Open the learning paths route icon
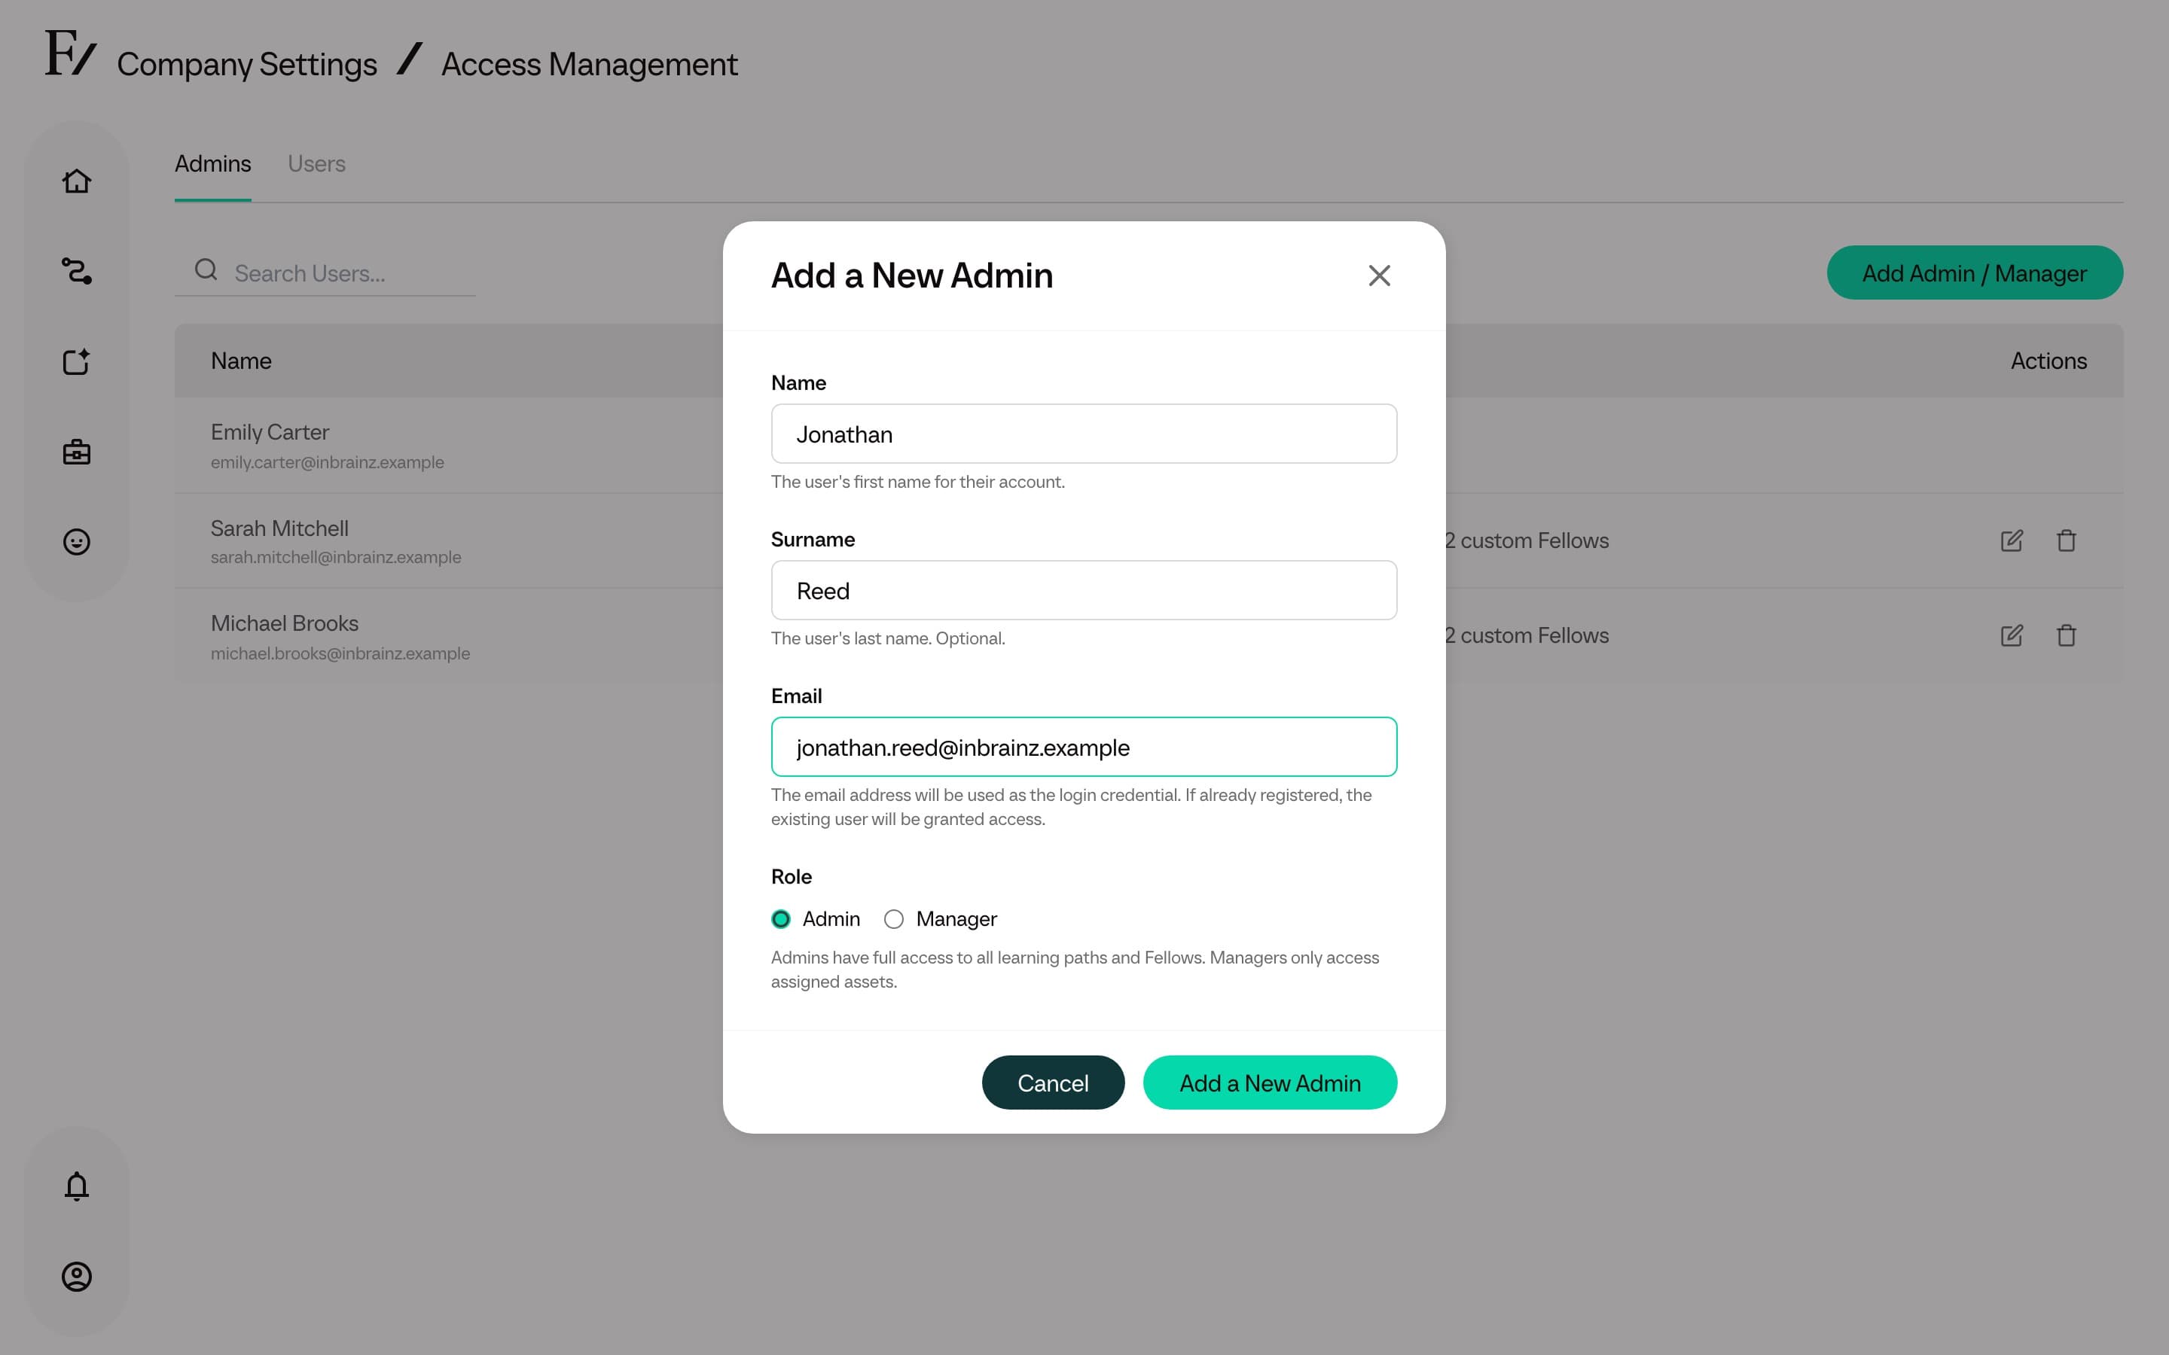This screenshot has height=1355, width=2169. 76,271
